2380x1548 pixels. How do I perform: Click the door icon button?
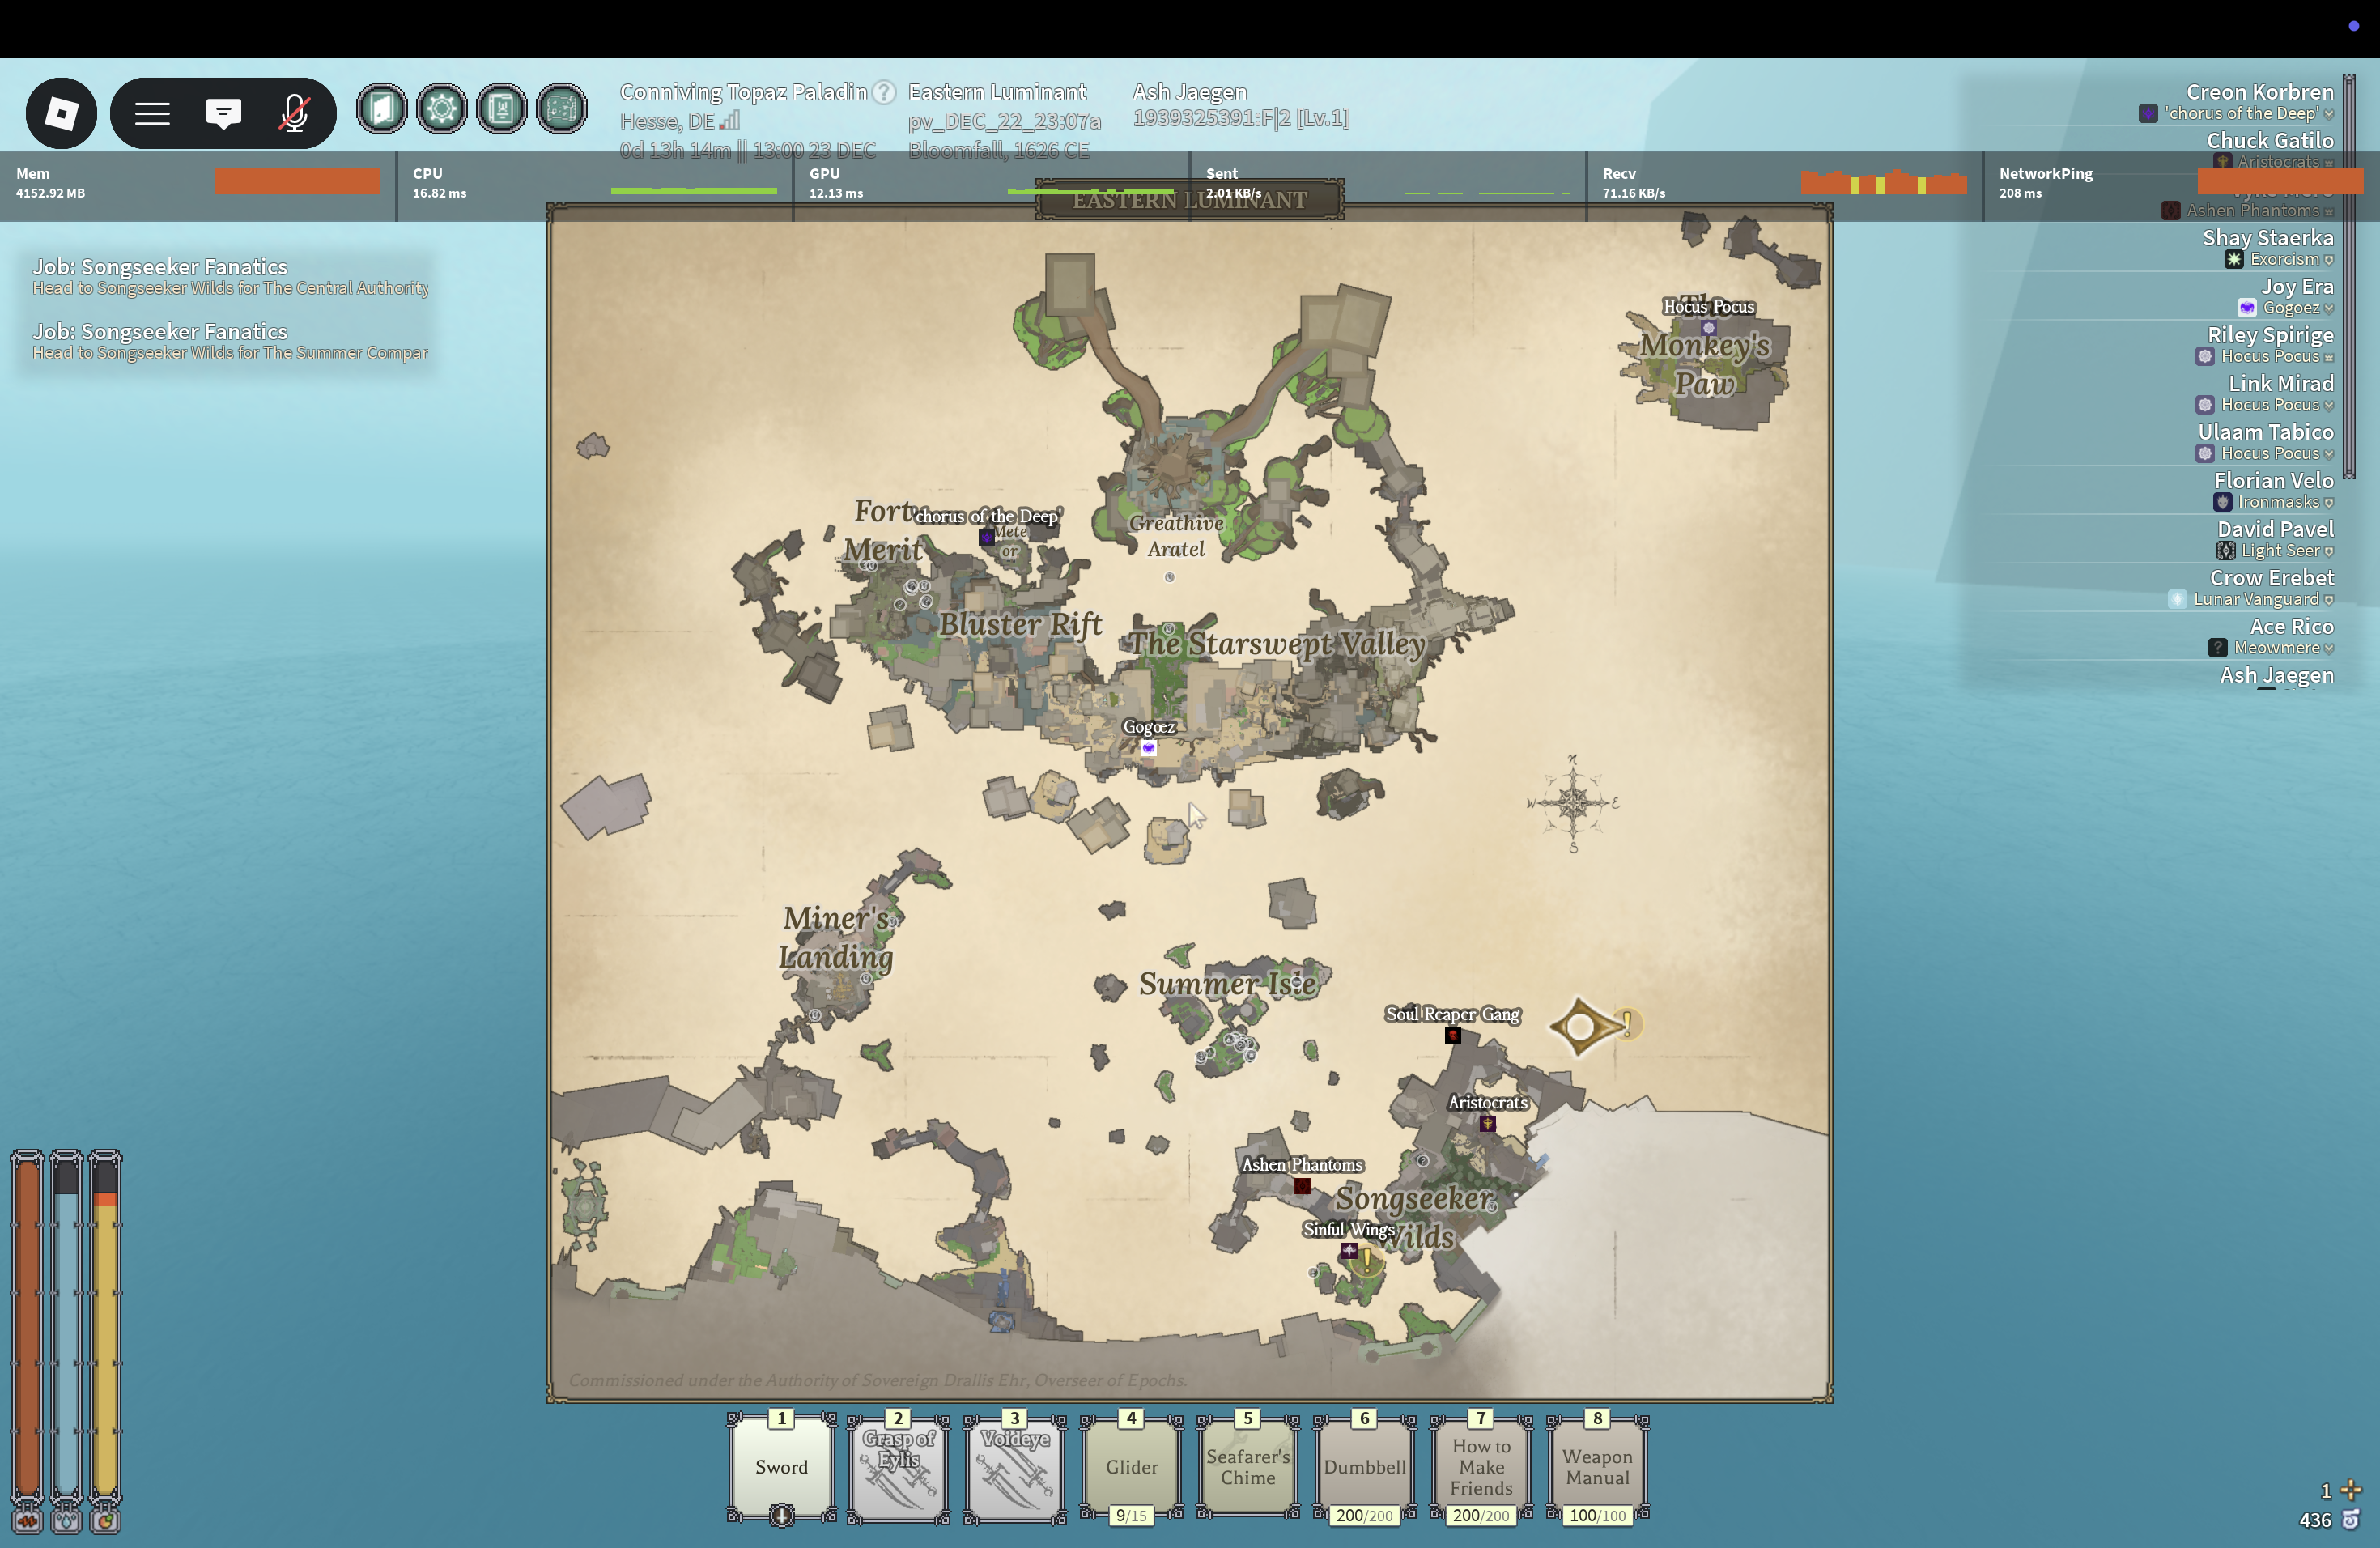point(382,109)
